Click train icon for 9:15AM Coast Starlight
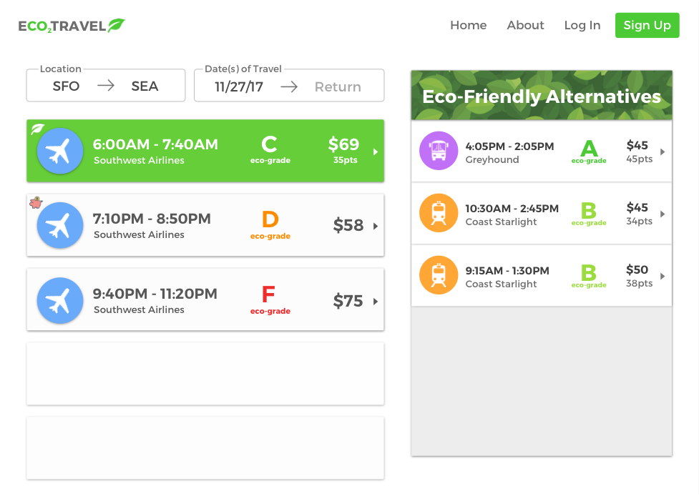Image resolution: width=699 pixels, height=496 pixels. 439,275
